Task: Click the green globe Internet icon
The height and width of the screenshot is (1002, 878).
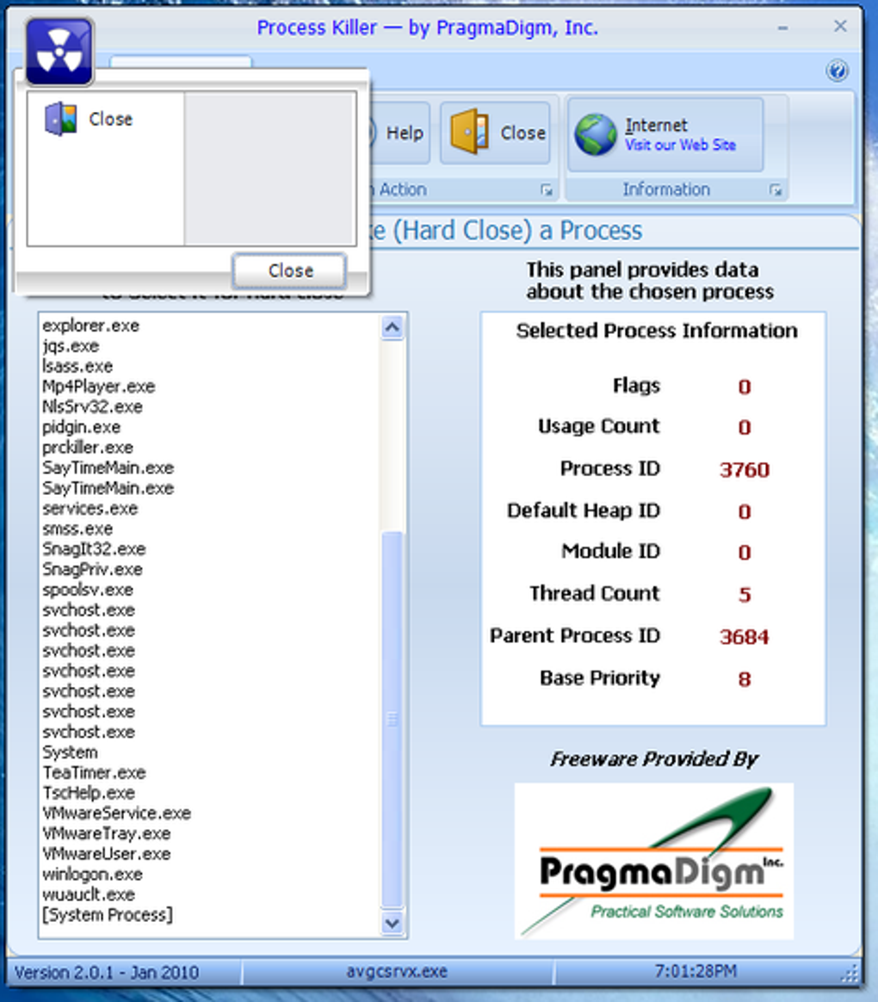Action: point(595,133)
